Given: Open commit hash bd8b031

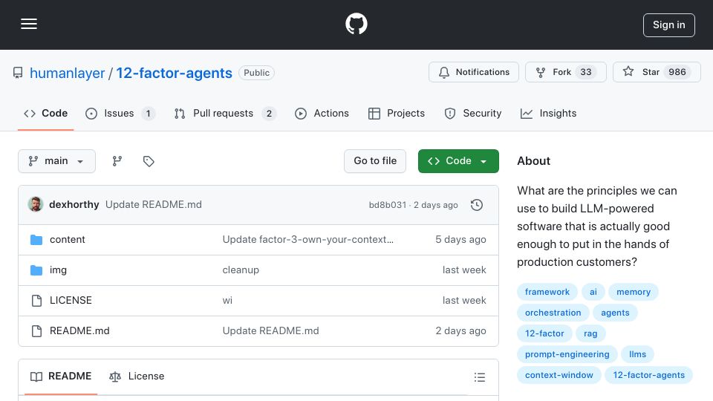Looking at the screenshot, I should pos(388,205).
